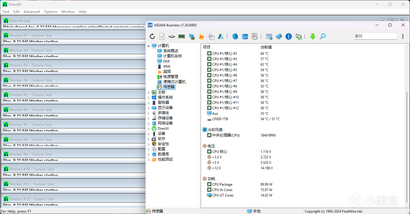Click the user profile toolbar icon

pyautogui.click(x=221, y=36)
